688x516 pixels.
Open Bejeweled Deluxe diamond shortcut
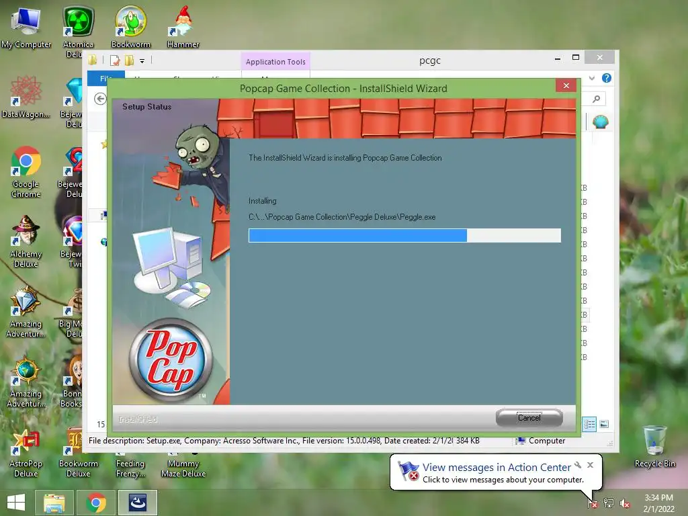(x=71, y=102)
